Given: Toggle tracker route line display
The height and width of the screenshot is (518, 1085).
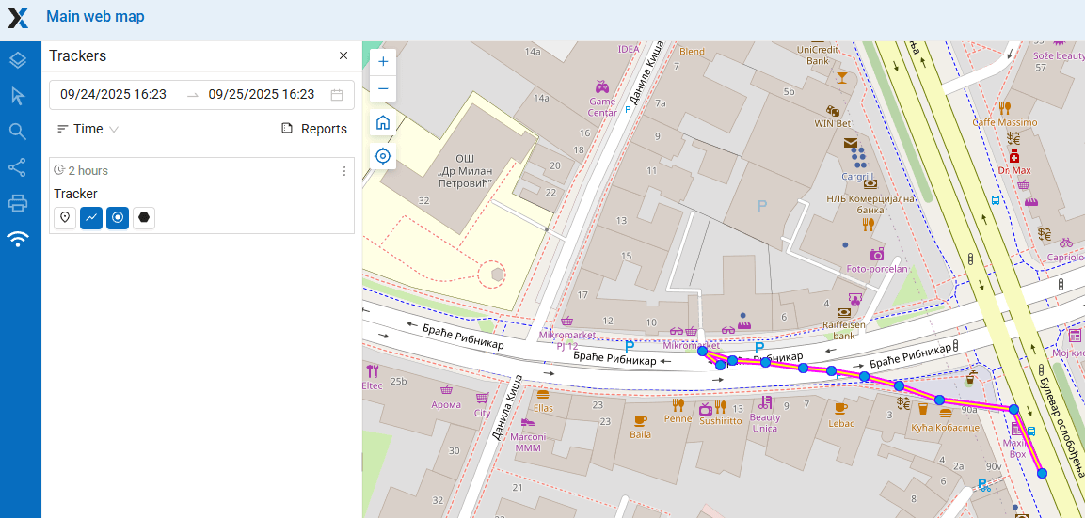Looking at the screenshot, I should [91, 218].
